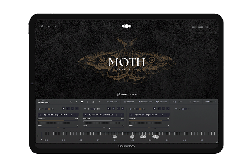
Task: Solo layer 2 with S button
Action: click(x=123, y=109)
